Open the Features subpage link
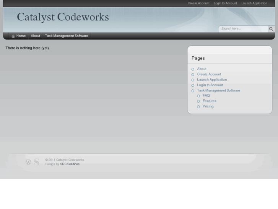 [210, 101]
